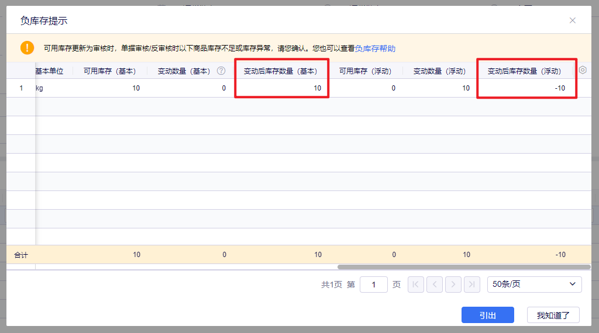Viewport: 599px width, 333px height.
Task: Select the 变动数量（浮动） column header
Action: click(439, 71)
